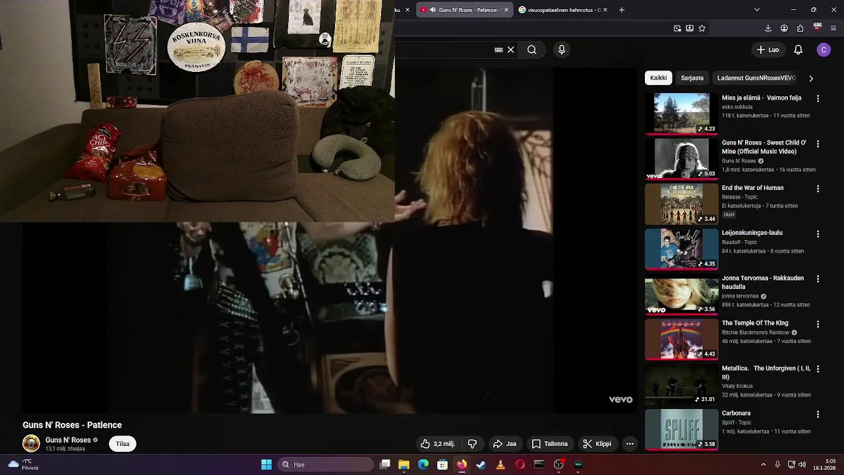Open Firefox downloads arrow
Image resolution: width=844 pixels, height=475 pixels.
[768, 28]
